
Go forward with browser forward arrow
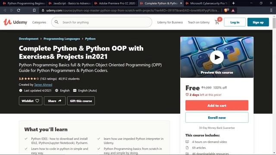pos(12,10)
